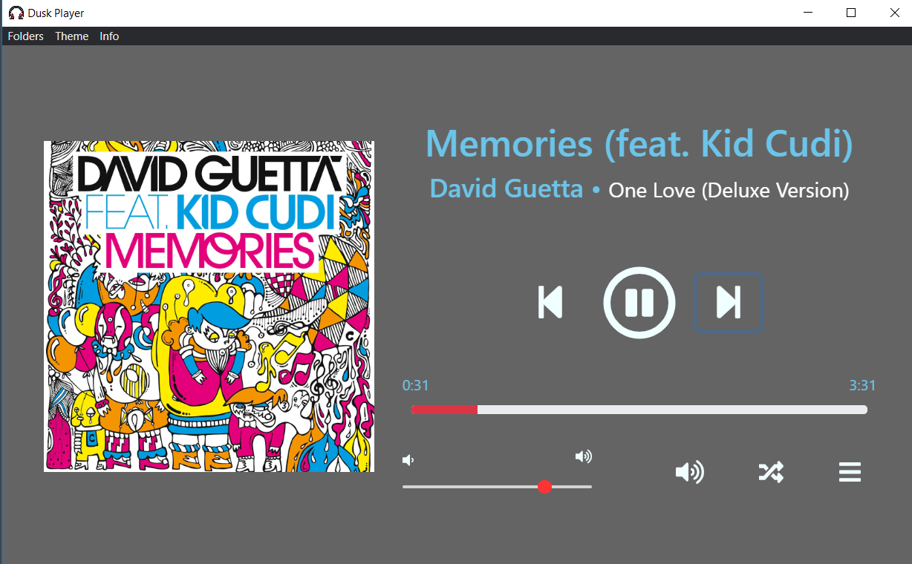Pause the current song
The image size is (912, 564).
click(x=639, y=303)
